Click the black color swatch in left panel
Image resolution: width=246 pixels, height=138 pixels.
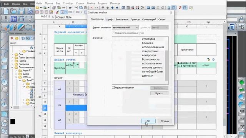[13, 122]
